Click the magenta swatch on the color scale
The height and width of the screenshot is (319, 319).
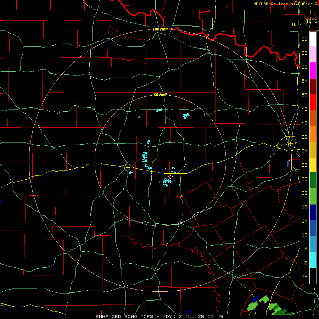[x=313, y=71]
